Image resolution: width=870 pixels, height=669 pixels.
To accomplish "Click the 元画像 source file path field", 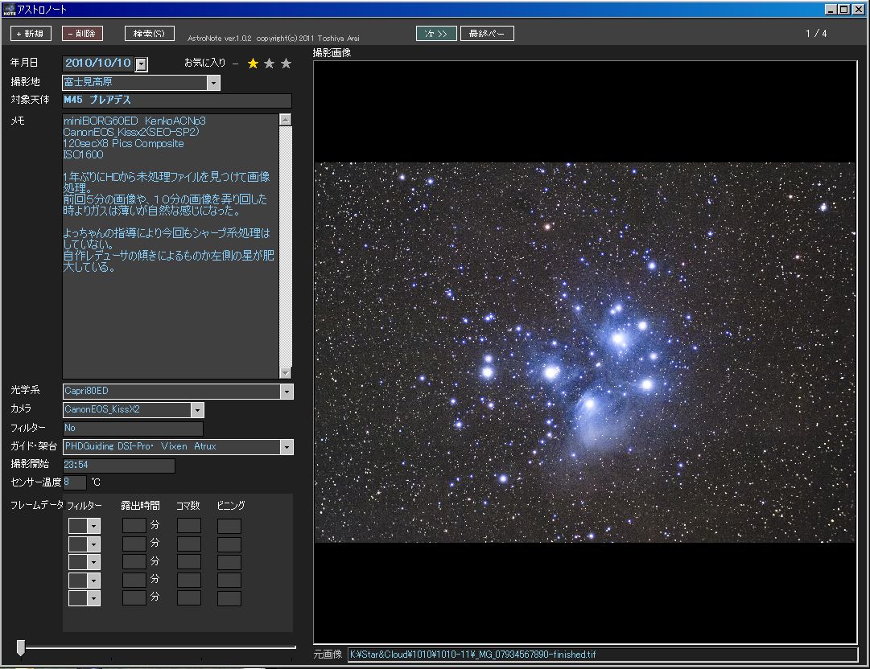I will (603, 655).
